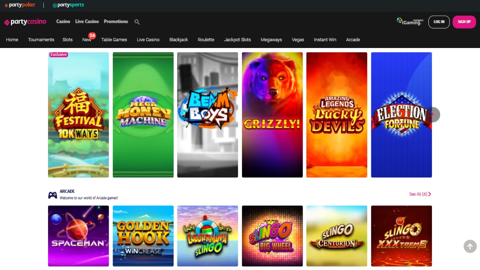Open the Slots tab

pos(67,39)
